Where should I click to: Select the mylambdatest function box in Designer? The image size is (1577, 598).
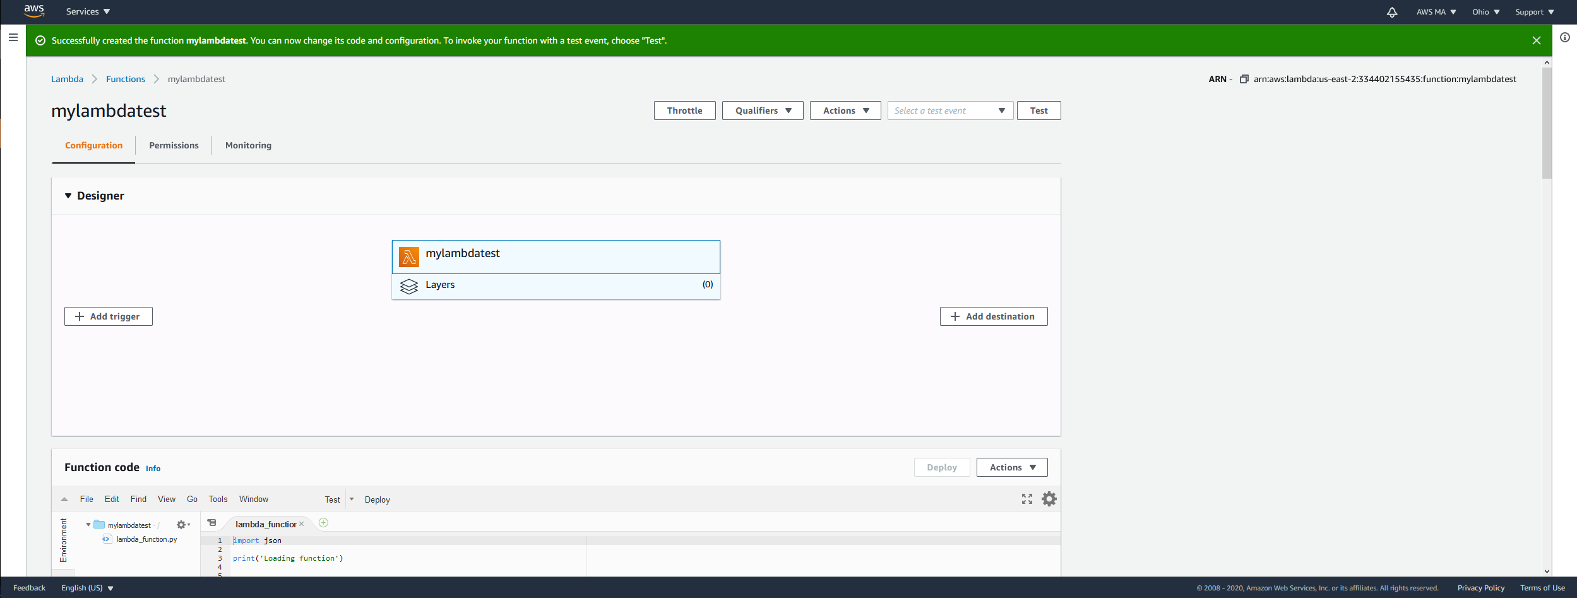[x=556, y=257]
